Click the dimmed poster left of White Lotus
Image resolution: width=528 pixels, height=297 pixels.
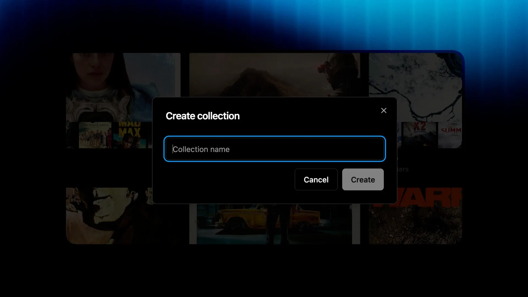click(72, 135)
